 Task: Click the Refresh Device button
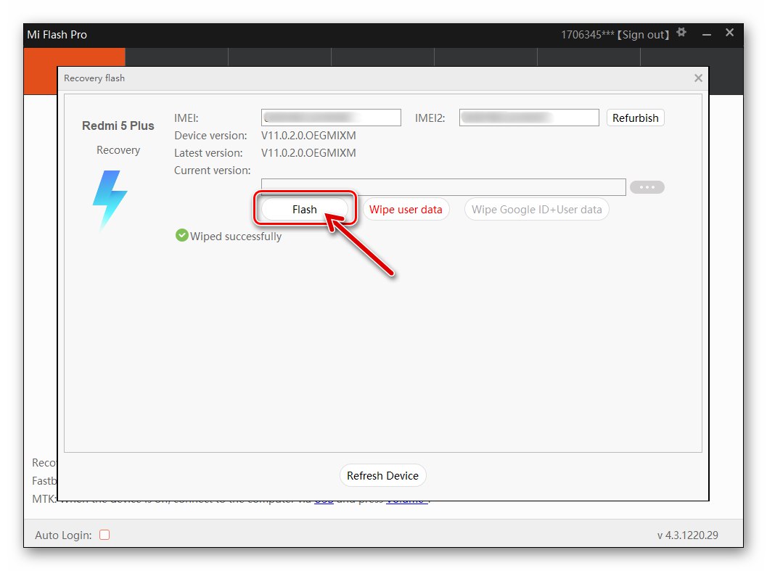click(x=382, y=475)
